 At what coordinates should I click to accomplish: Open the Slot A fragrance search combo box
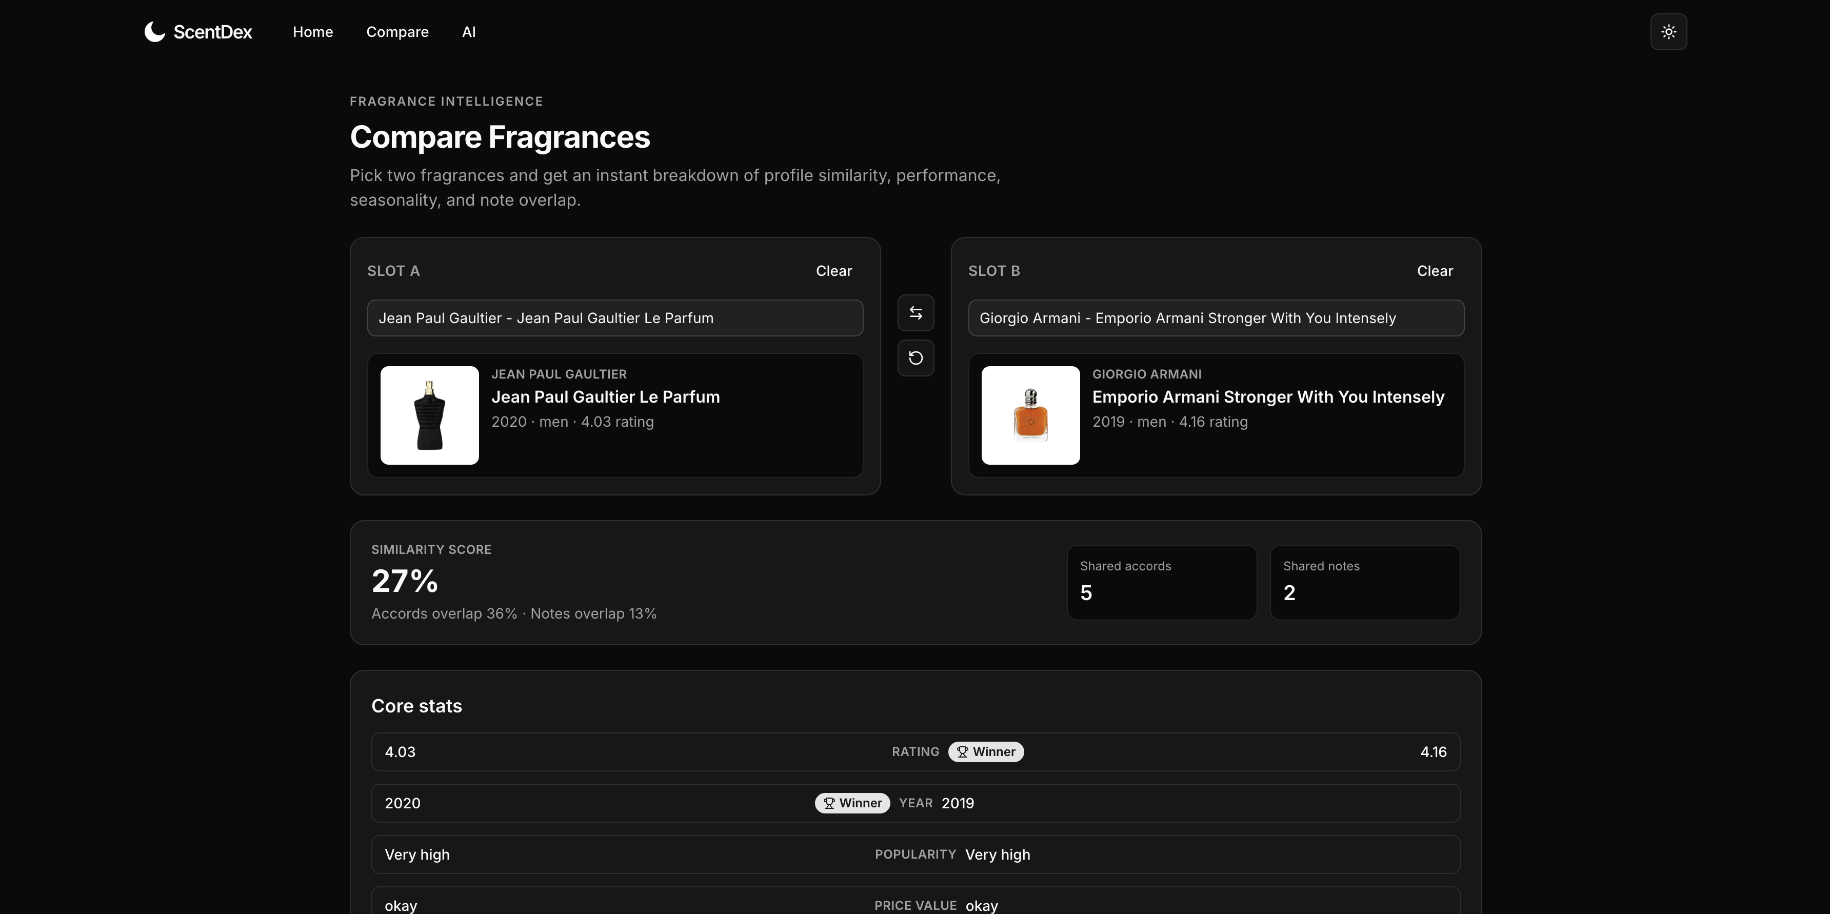click(x=614, y=318)
